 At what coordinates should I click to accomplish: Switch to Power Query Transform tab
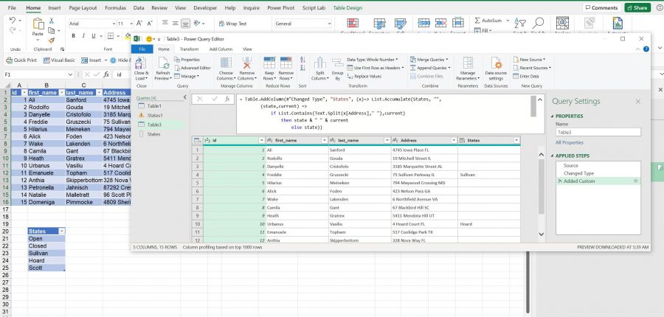[189, 49]
